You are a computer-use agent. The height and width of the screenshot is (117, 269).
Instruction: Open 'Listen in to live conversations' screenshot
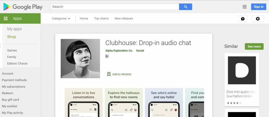[84, 103]
